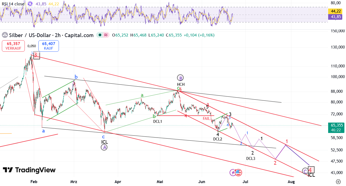Click the Aug label on time axis
The height and width of the screenshot is (186, 346).
pyautogui.click(x=291, y=182)
